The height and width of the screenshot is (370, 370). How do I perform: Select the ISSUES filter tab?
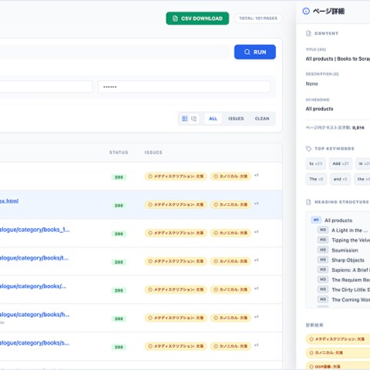pyautogui.click(x=236, y=119)
